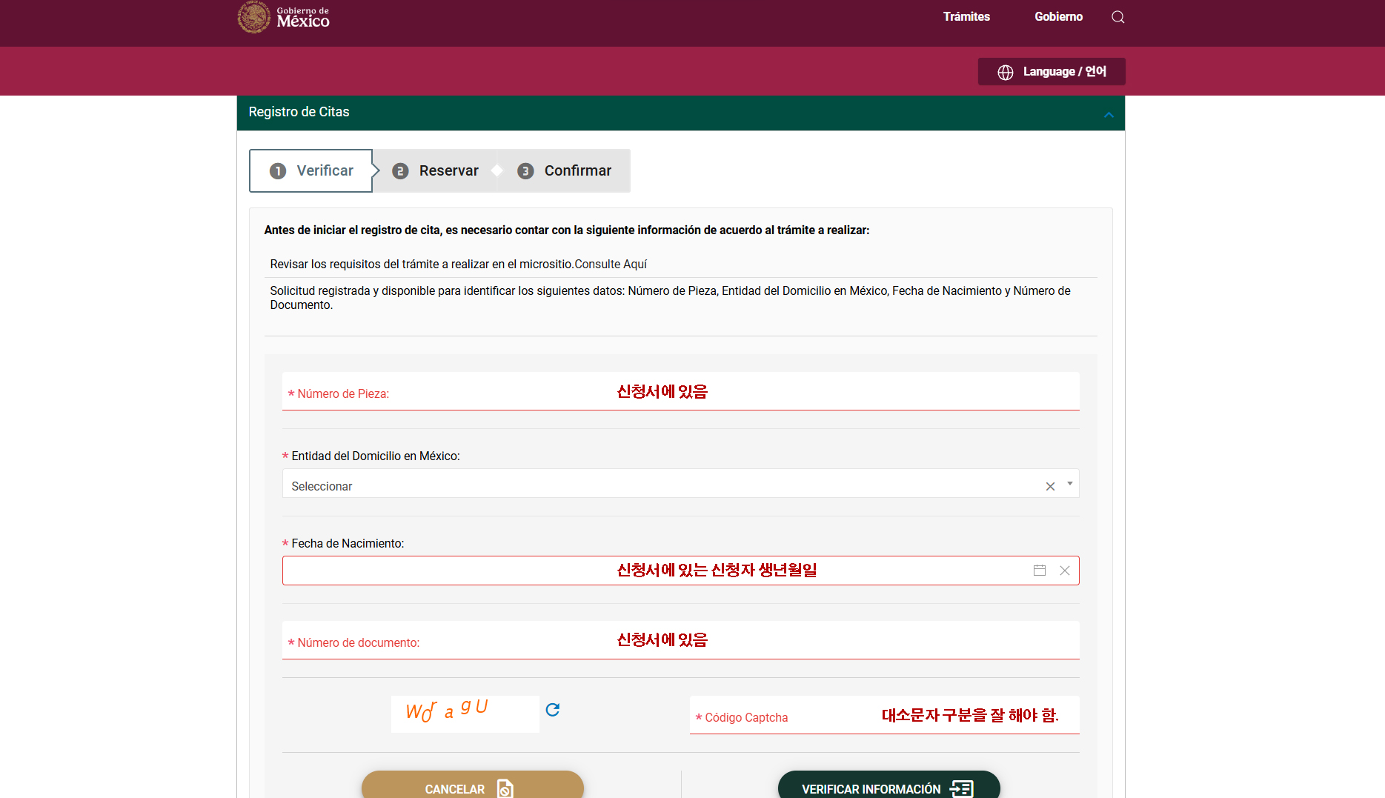This screenshot has height=798, width=1385.
Task: Click the CANCELAR button
Action: click(x=473, y=785)
